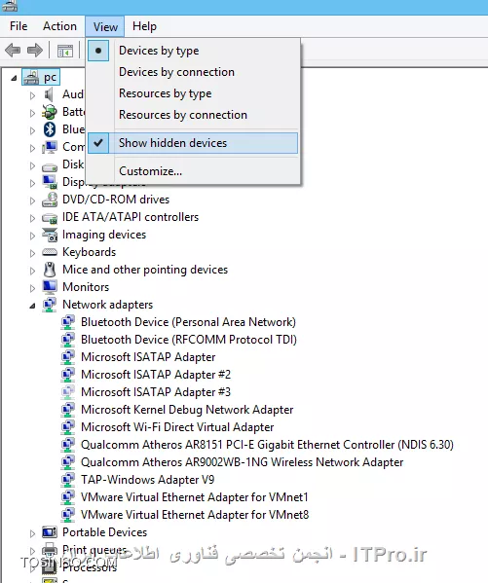Select the Microsoft ISATAP Adapter entry
The width and height of the screenshot is (488, 583).
click(148, 357)
